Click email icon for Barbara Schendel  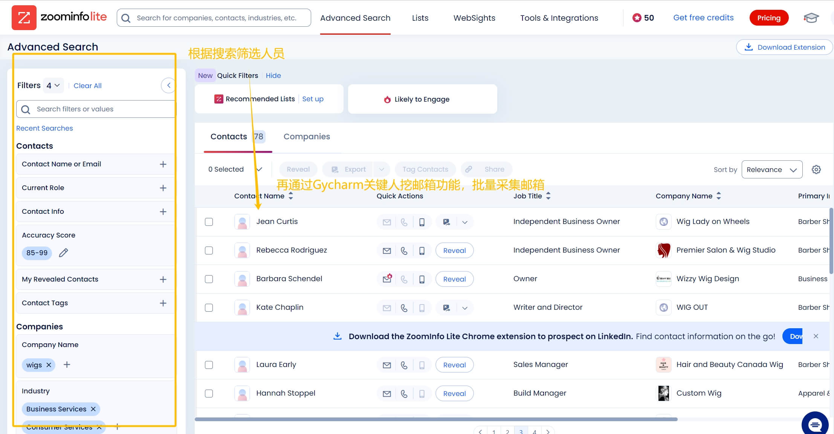(387, 279)
